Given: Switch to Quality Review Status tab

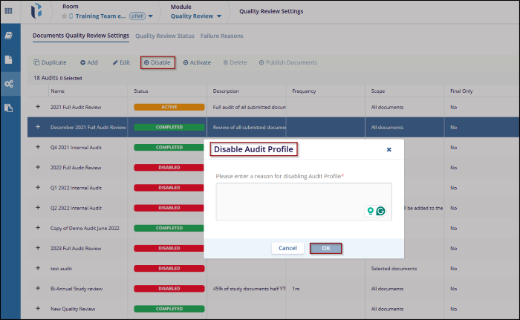Looking at the screenshot, I should (x=164, y=36).
